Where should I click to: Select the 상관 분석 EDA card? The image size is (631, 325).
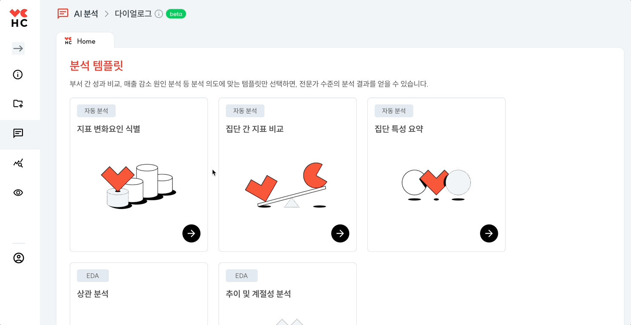point(139,294)
